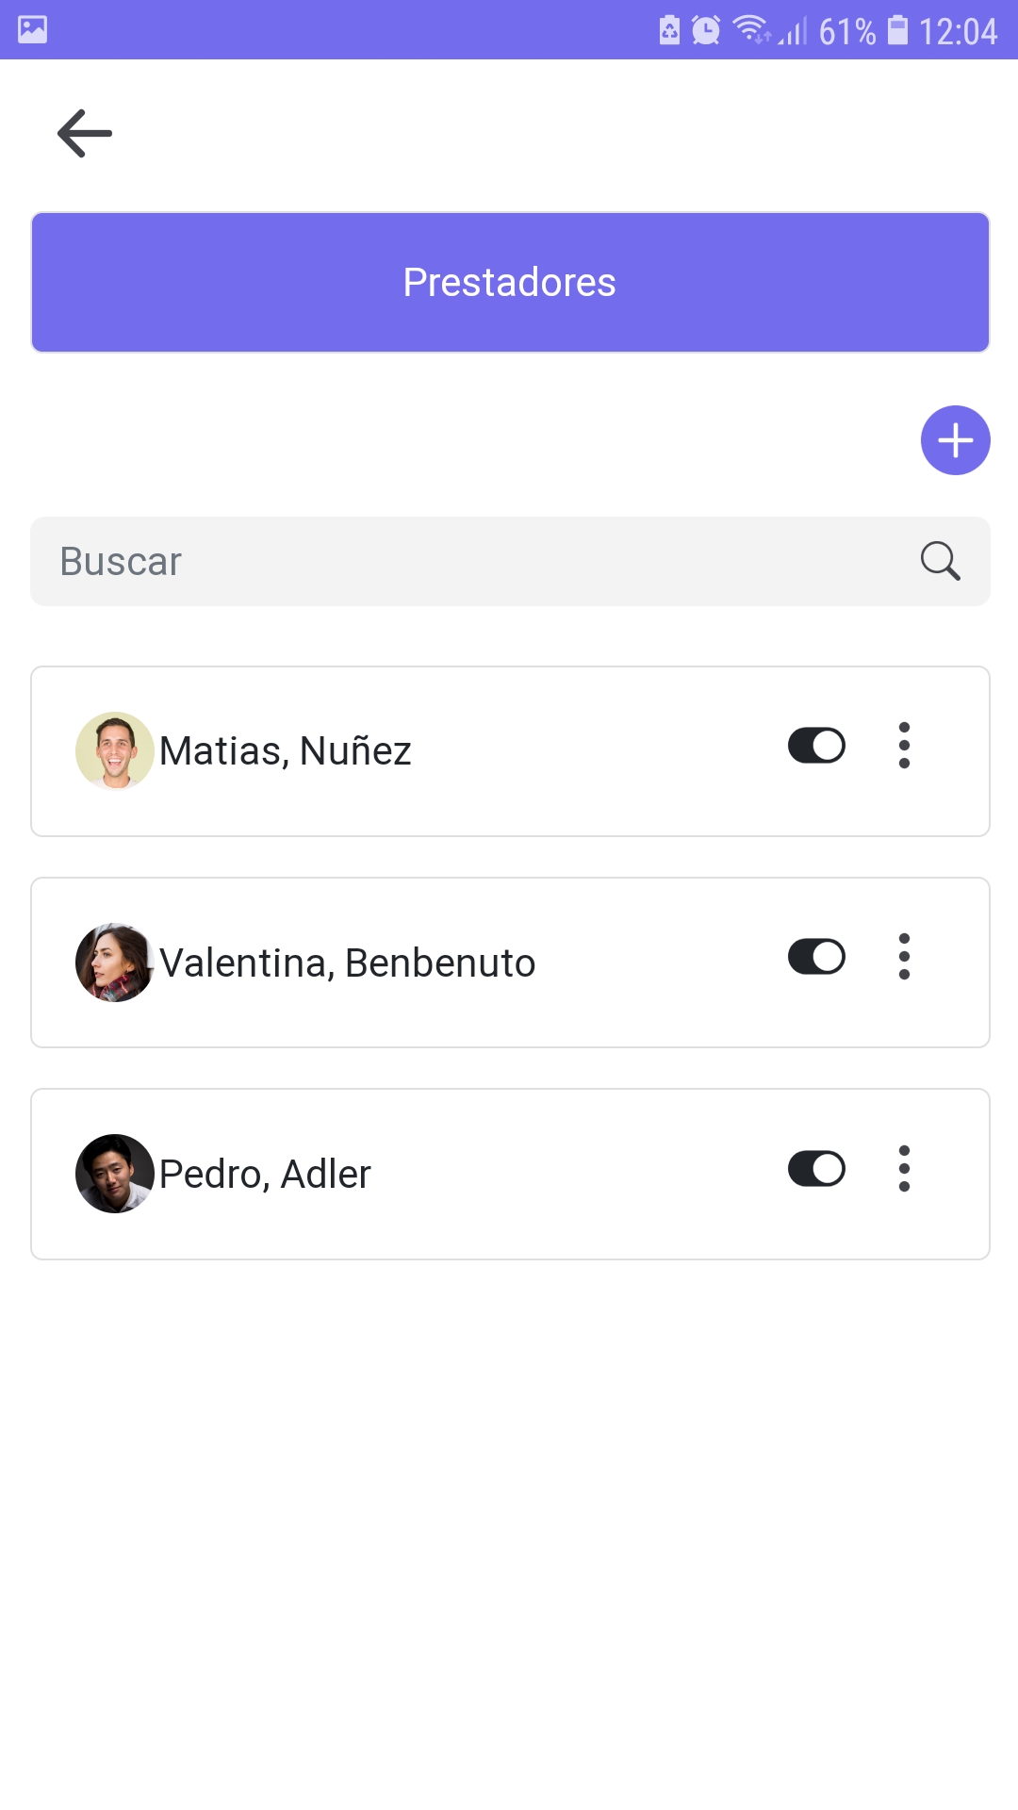Tap the alarm icon in status bar
Screen dimensions: 1018x1810
click(706, 30)
